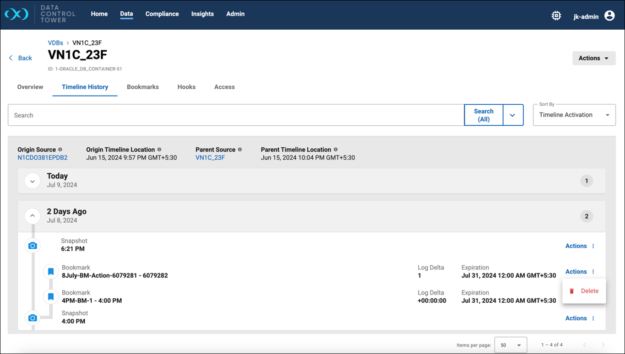Click the 4:00 PM snapshot camera icon
The height and width of the screenshot is (354, 625).
coord(33,318)
